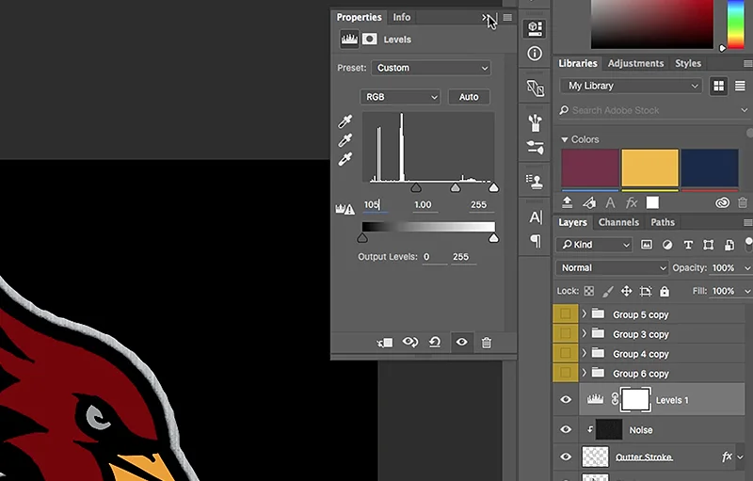This screenshot has width=753, height=481.
Task: Click the midtone input slider under histogram
Action: (x=456, y=187)
